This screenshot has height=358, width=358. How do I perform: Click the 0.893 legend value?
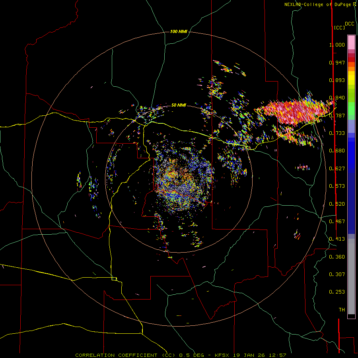(337, 80)
